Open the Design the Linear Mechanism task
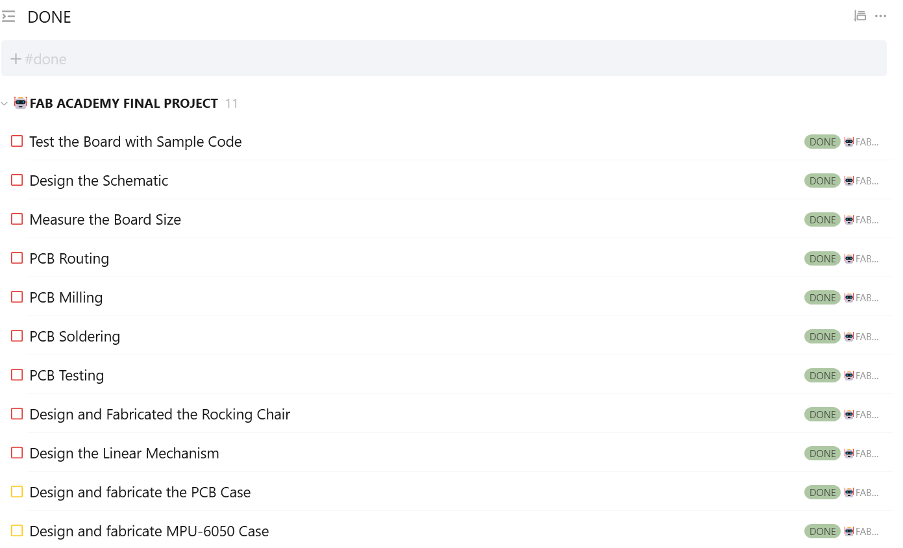903x548 pixels. [124, 453]
